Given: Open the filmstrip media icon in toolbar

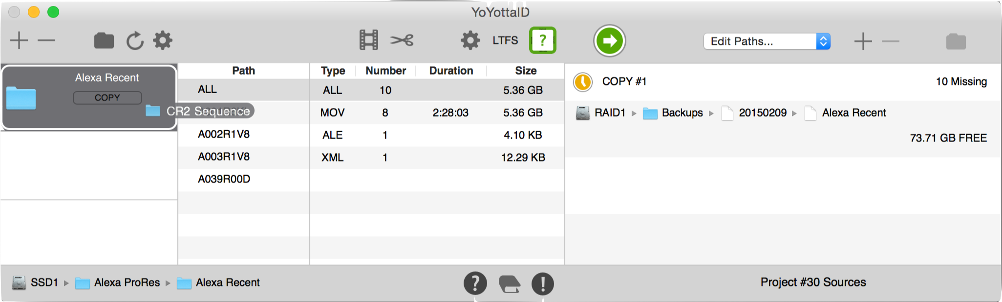Looking at the screenshot, I should point(369,40).
